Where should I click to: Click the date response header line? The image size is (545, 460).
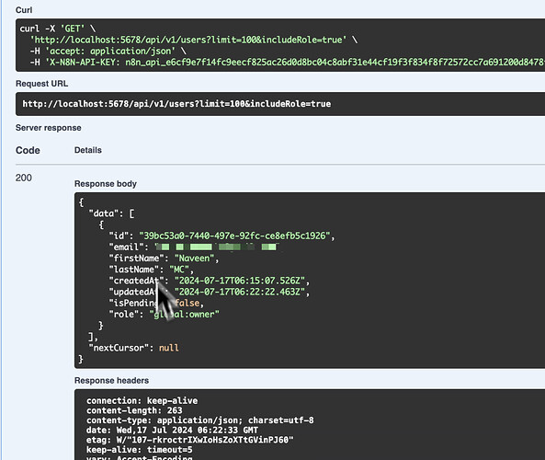[173, 430]
